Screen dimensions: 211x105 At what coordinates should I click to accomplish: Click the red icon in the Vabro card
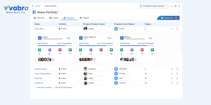[x=60, y=50]
